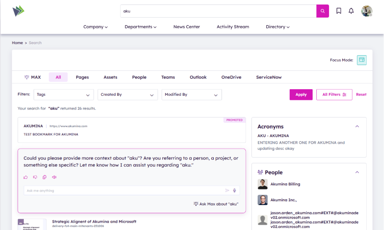Collapse the Acronyms panel
This screenshot has height=230, width=384.
357,126
